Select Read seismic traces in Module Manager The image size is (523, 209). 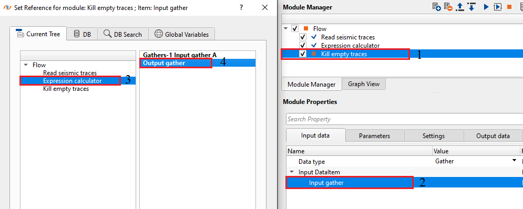(348, 37)
